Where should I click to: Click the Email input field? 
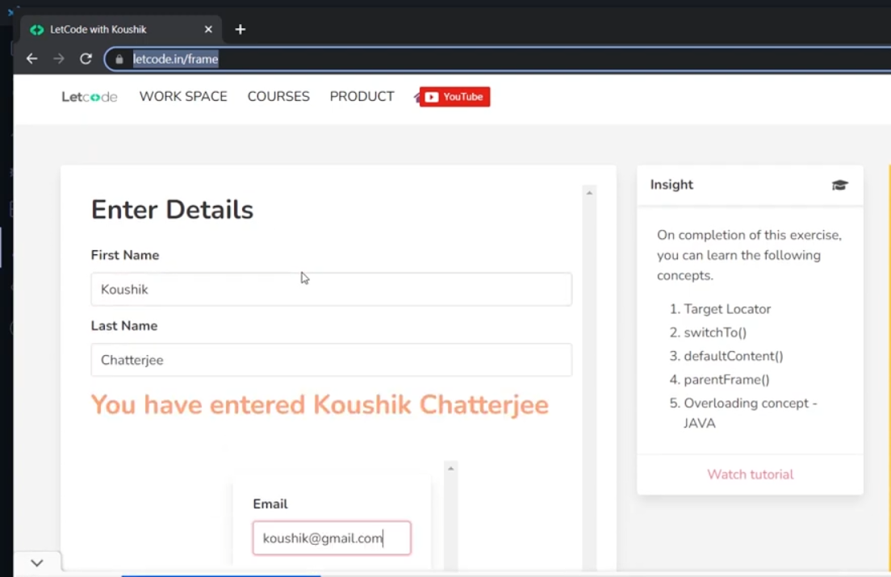click(331, 538)
